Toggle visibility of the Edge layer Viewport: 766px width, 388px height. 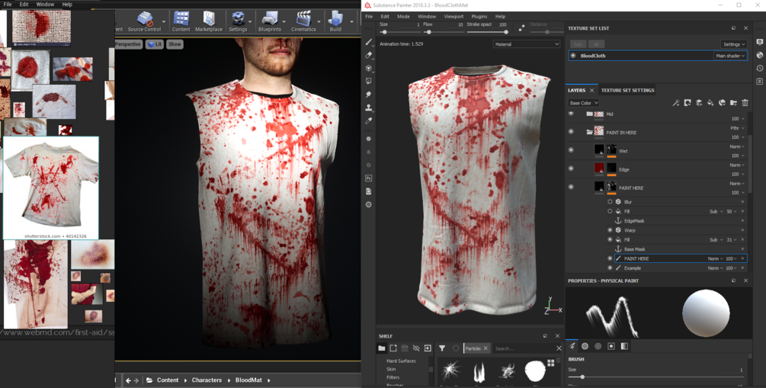pos(571,168)
